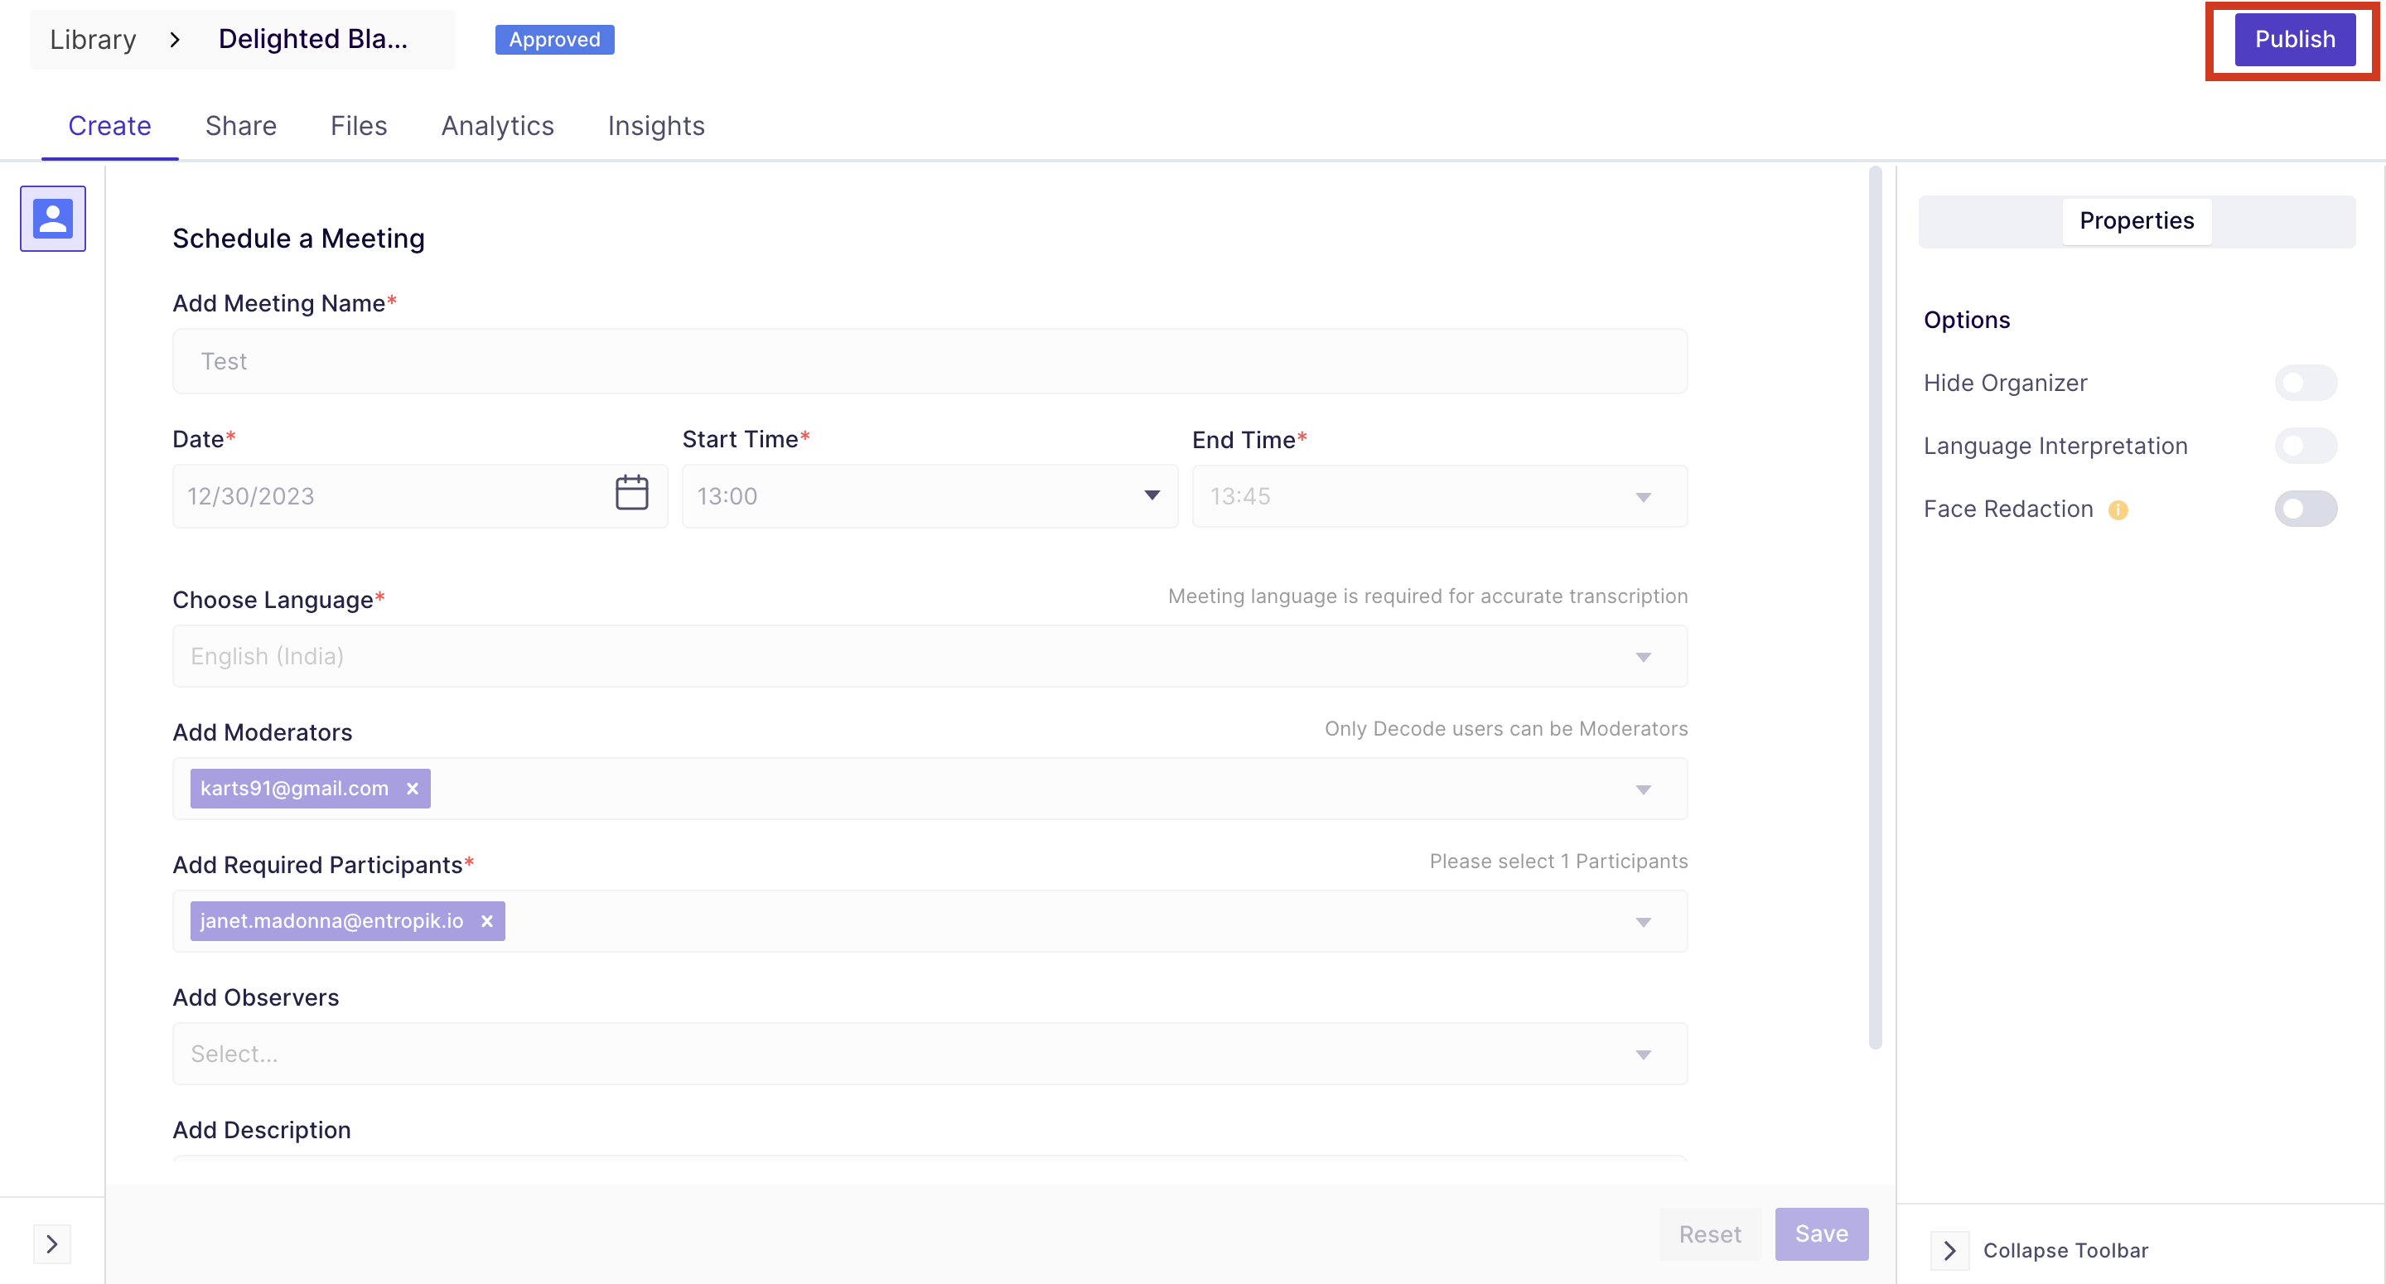Enable Language Interpretation toggle
The width and height of the screenshot is (2386, 1284).
[x=2306, y=446]
